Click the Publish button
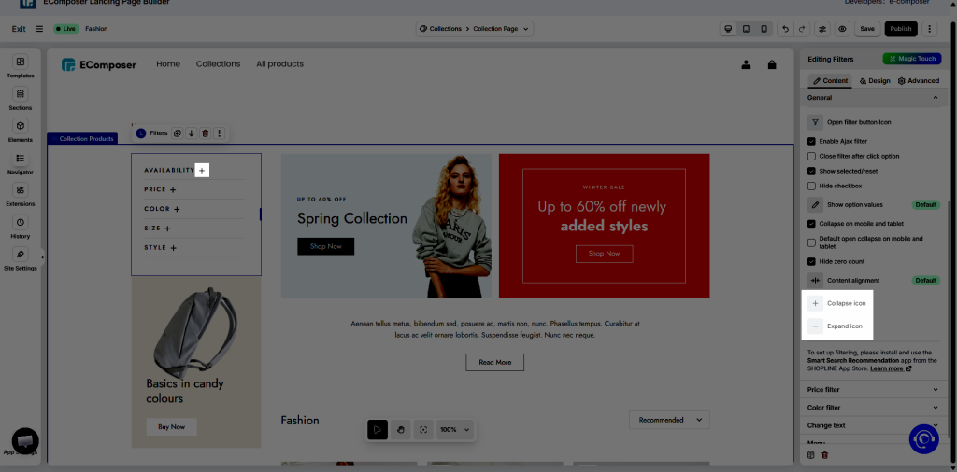957x472 pixels. pyautogui.click(x=901, y=29)
